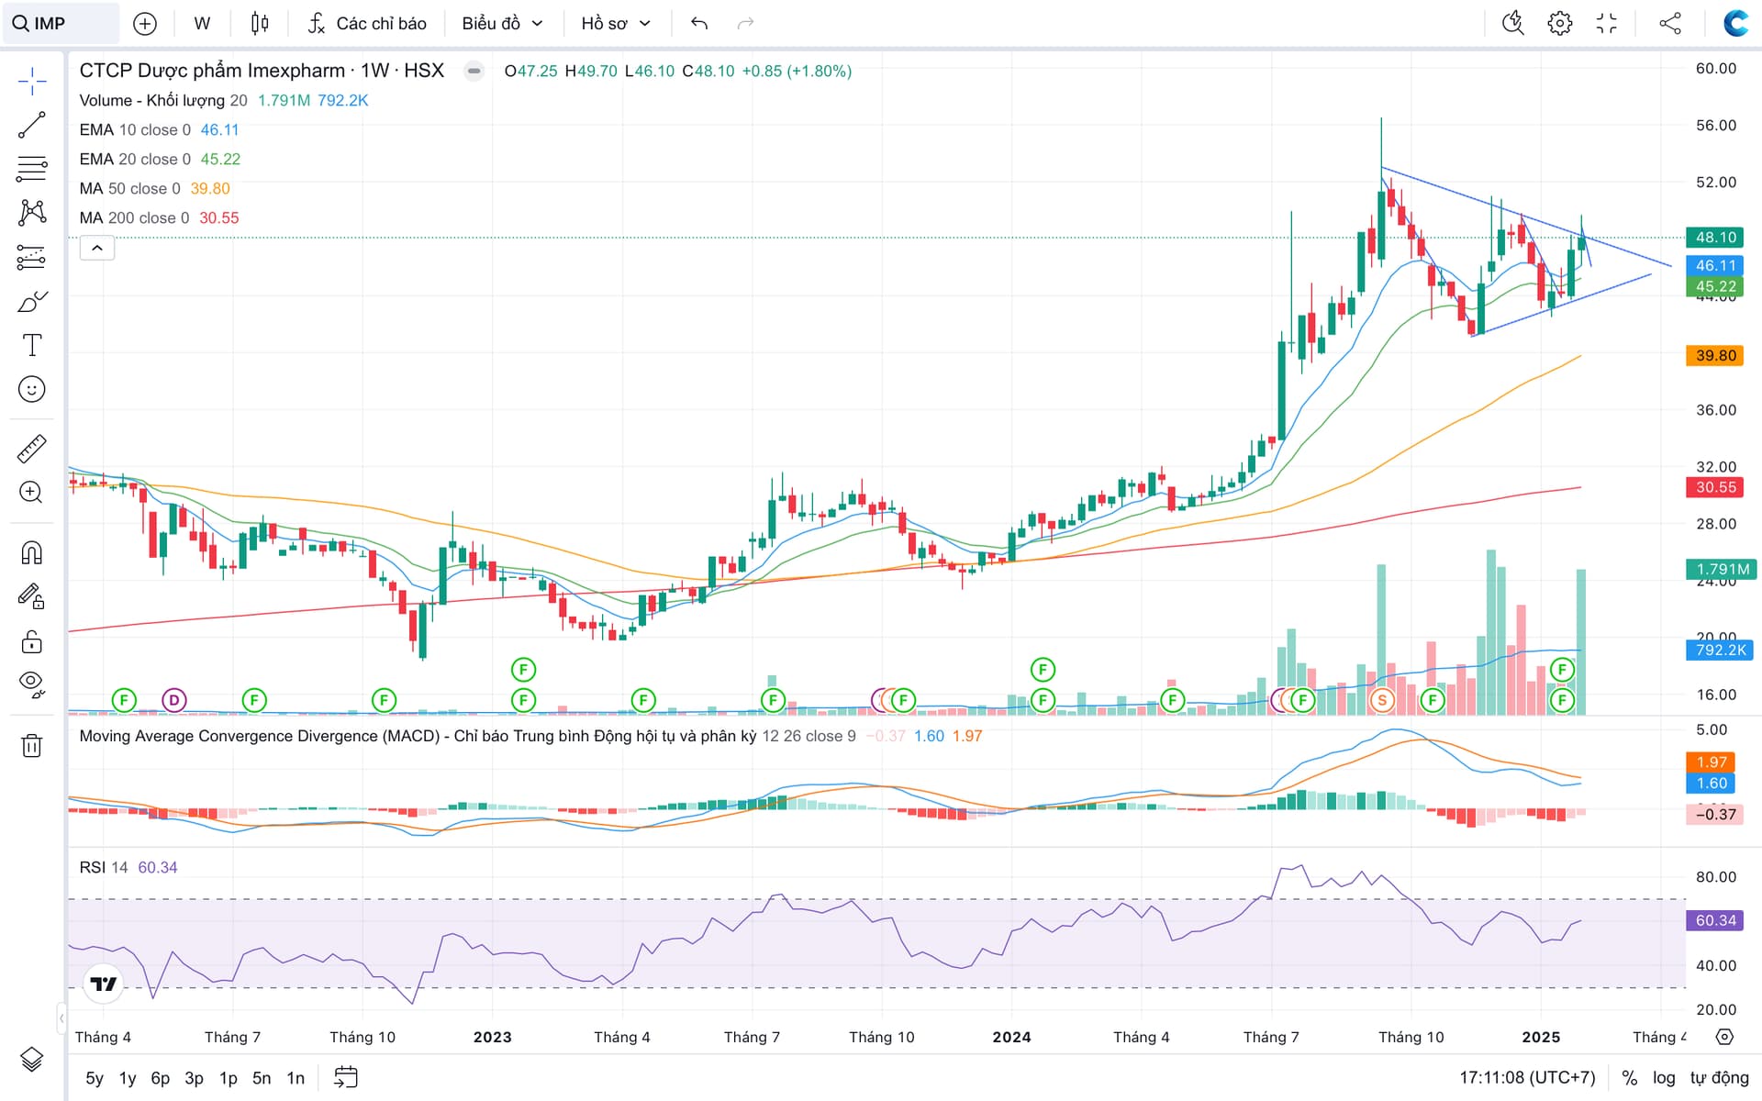The width and height of the screenshot is (1762, 1101).
Task: Open Các chỉ báo indicators
Action: click(367, 24)
